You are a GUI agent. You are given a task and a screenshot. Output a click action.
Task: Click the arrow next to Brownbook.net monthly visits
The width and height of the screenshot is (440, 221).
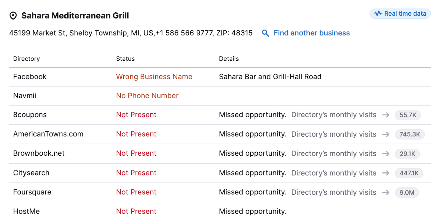(386, 154)
